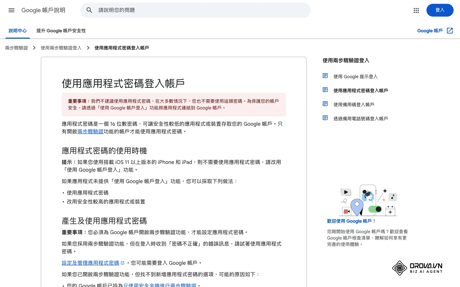Open the inline 兩步驟驗證 link in the article
Image resolution: width=460 pixels, height=287 pixels.
[90, 131]
